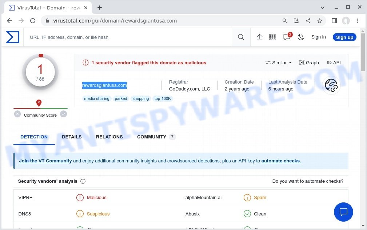Click the share page icon in address bar
Screen dimensions: 367x230
tap(308, 21)
